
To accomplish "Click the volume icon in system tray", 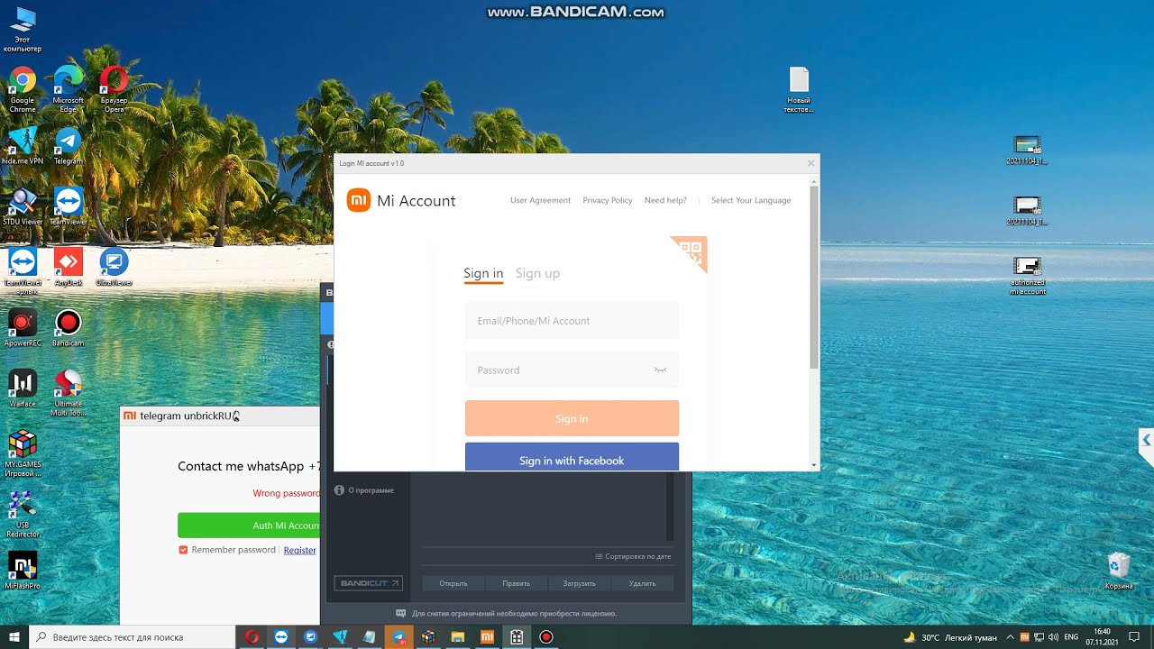I will click(x=1053, y=636).
